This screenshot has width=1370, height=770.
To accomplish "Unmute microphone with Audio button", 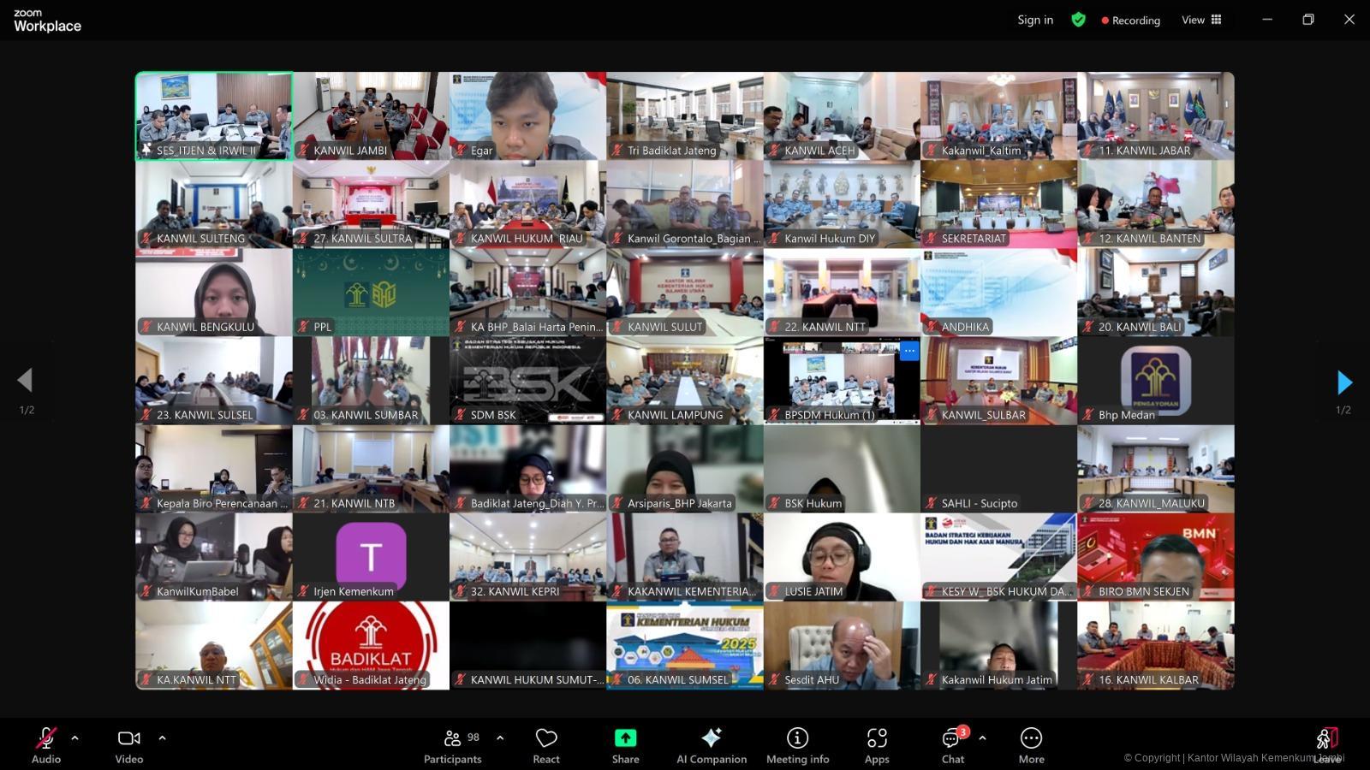I will point(46,744).
